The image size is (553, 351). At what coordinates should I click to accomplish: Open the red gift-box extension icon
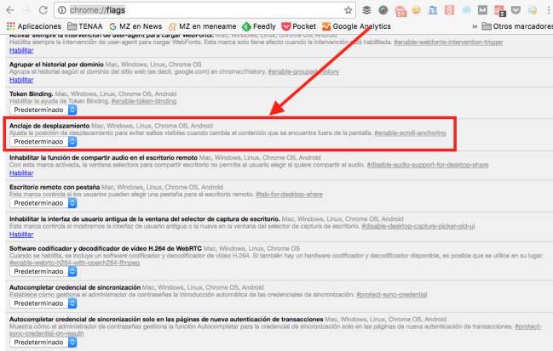tap(400, 11)
